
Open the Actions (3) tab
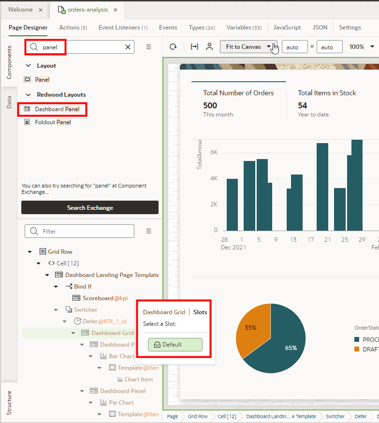click(73, 28)
